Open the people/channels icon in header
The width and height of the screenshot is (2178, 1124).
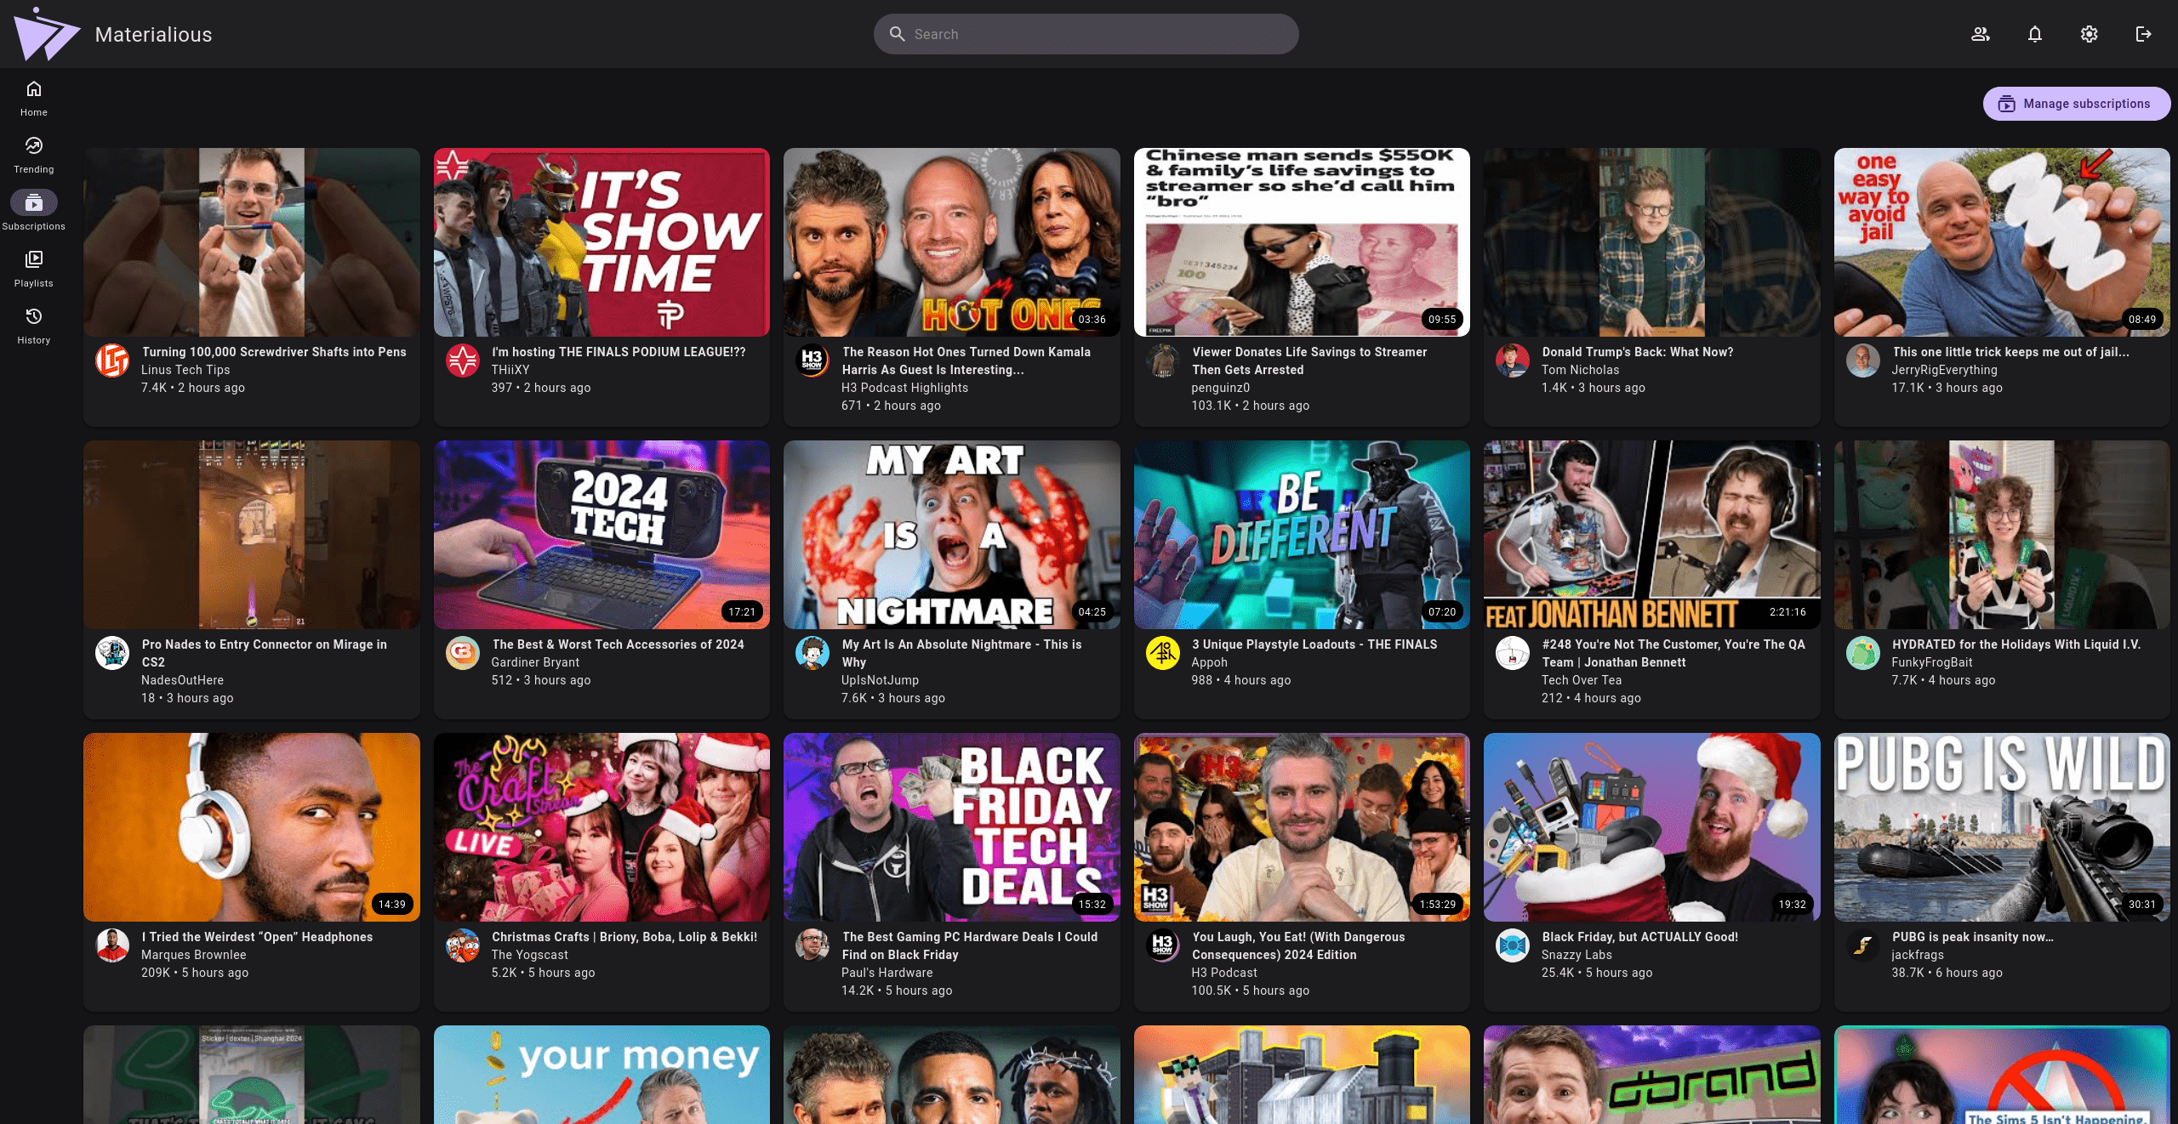coord(1980,34)
